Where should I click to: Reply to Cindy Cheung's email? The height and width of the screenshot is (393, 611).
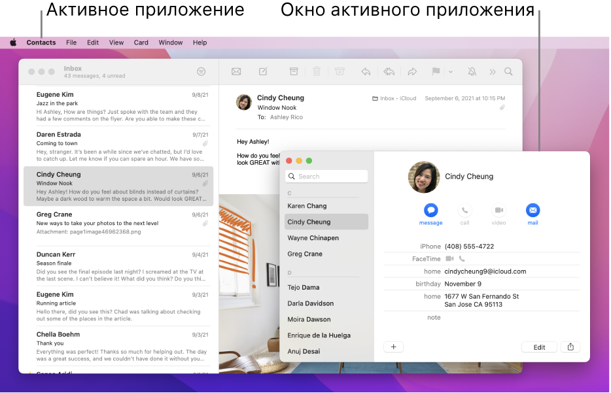coord(366,71)
